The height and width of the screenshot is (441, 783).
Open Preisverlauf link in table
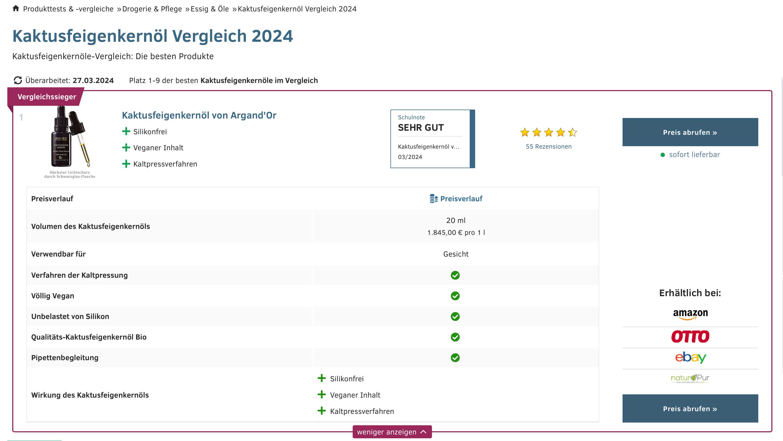point(461,199)
